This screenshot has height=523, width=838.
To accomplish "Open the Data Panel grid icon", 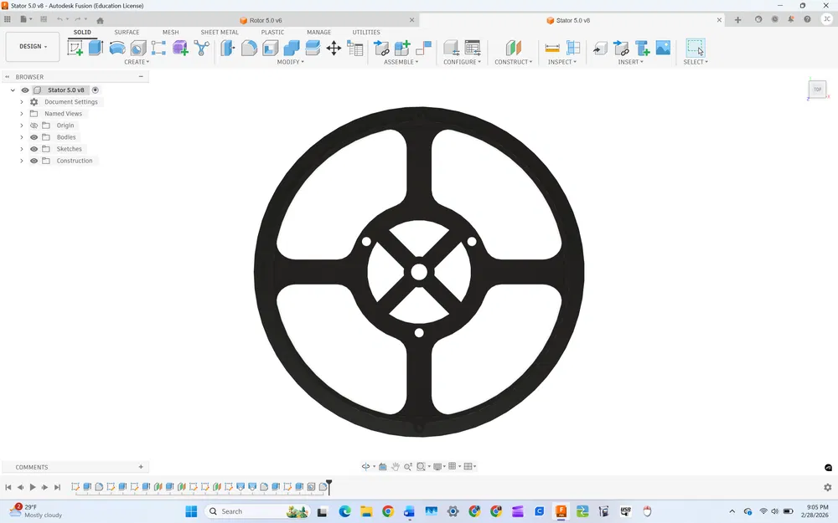I will point(8,19).
